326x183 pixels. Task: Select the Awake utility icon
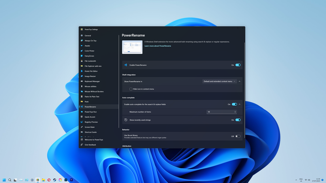[x=82, y=45]
